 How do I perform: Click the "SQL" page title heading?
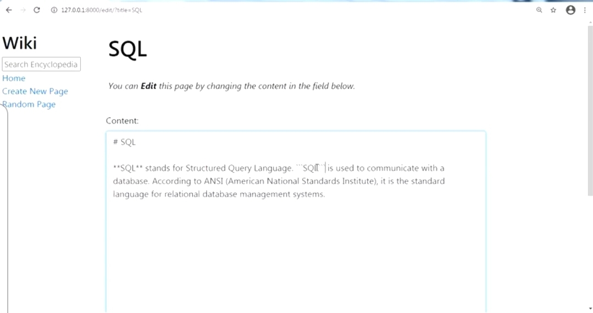point(128,49)
